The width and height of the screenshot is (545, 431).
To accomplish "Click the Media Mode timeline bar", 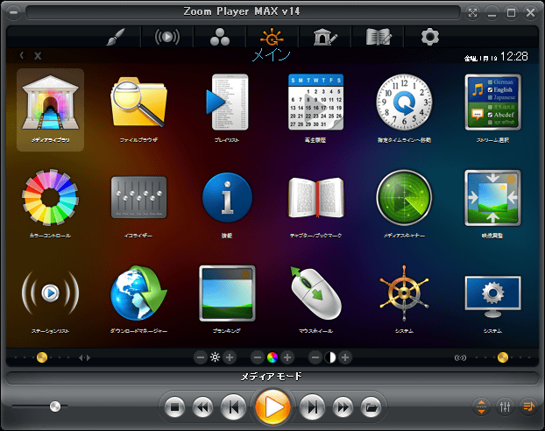I will click(x=272, y=378).
